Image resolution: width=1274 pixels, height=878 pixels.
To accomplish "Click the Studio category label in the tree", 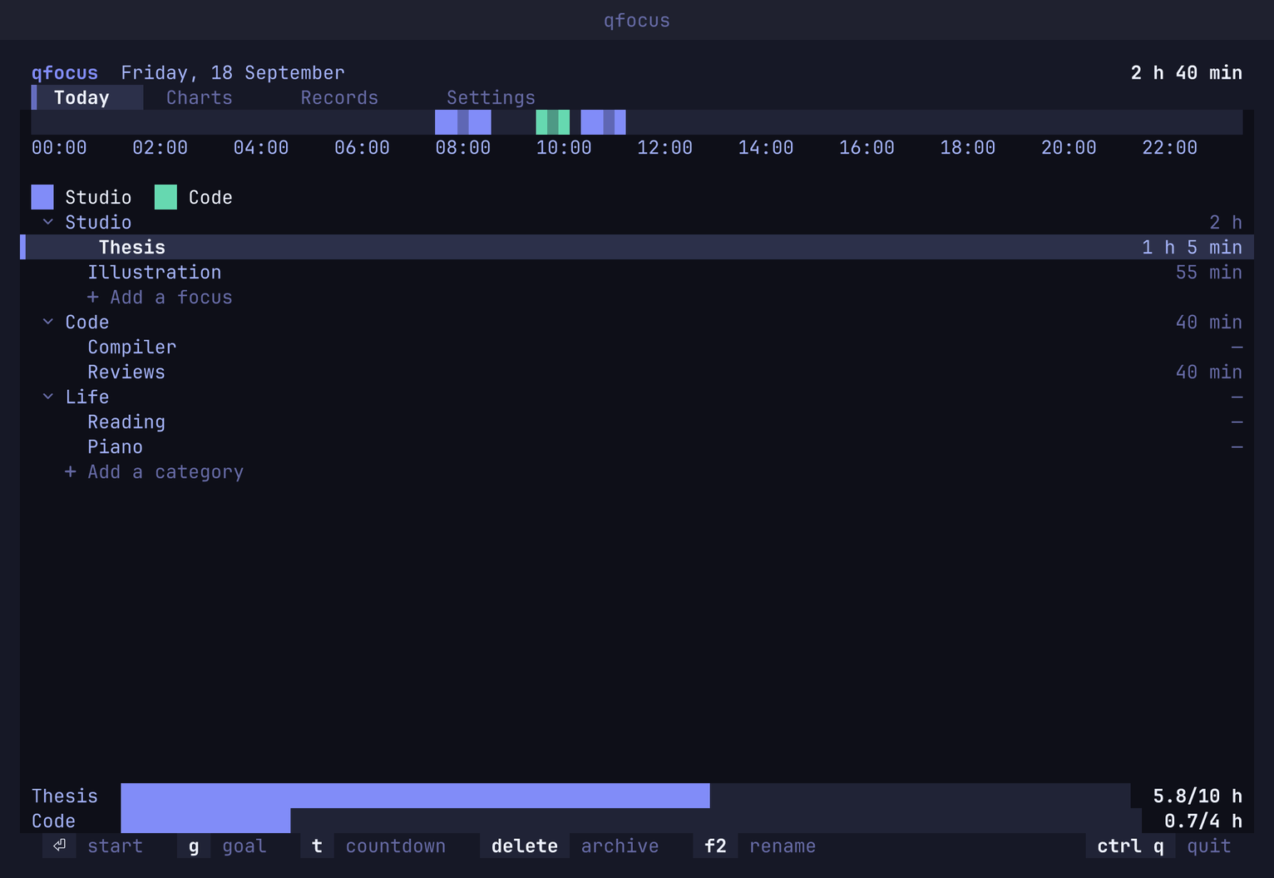I will pos(98,222).
